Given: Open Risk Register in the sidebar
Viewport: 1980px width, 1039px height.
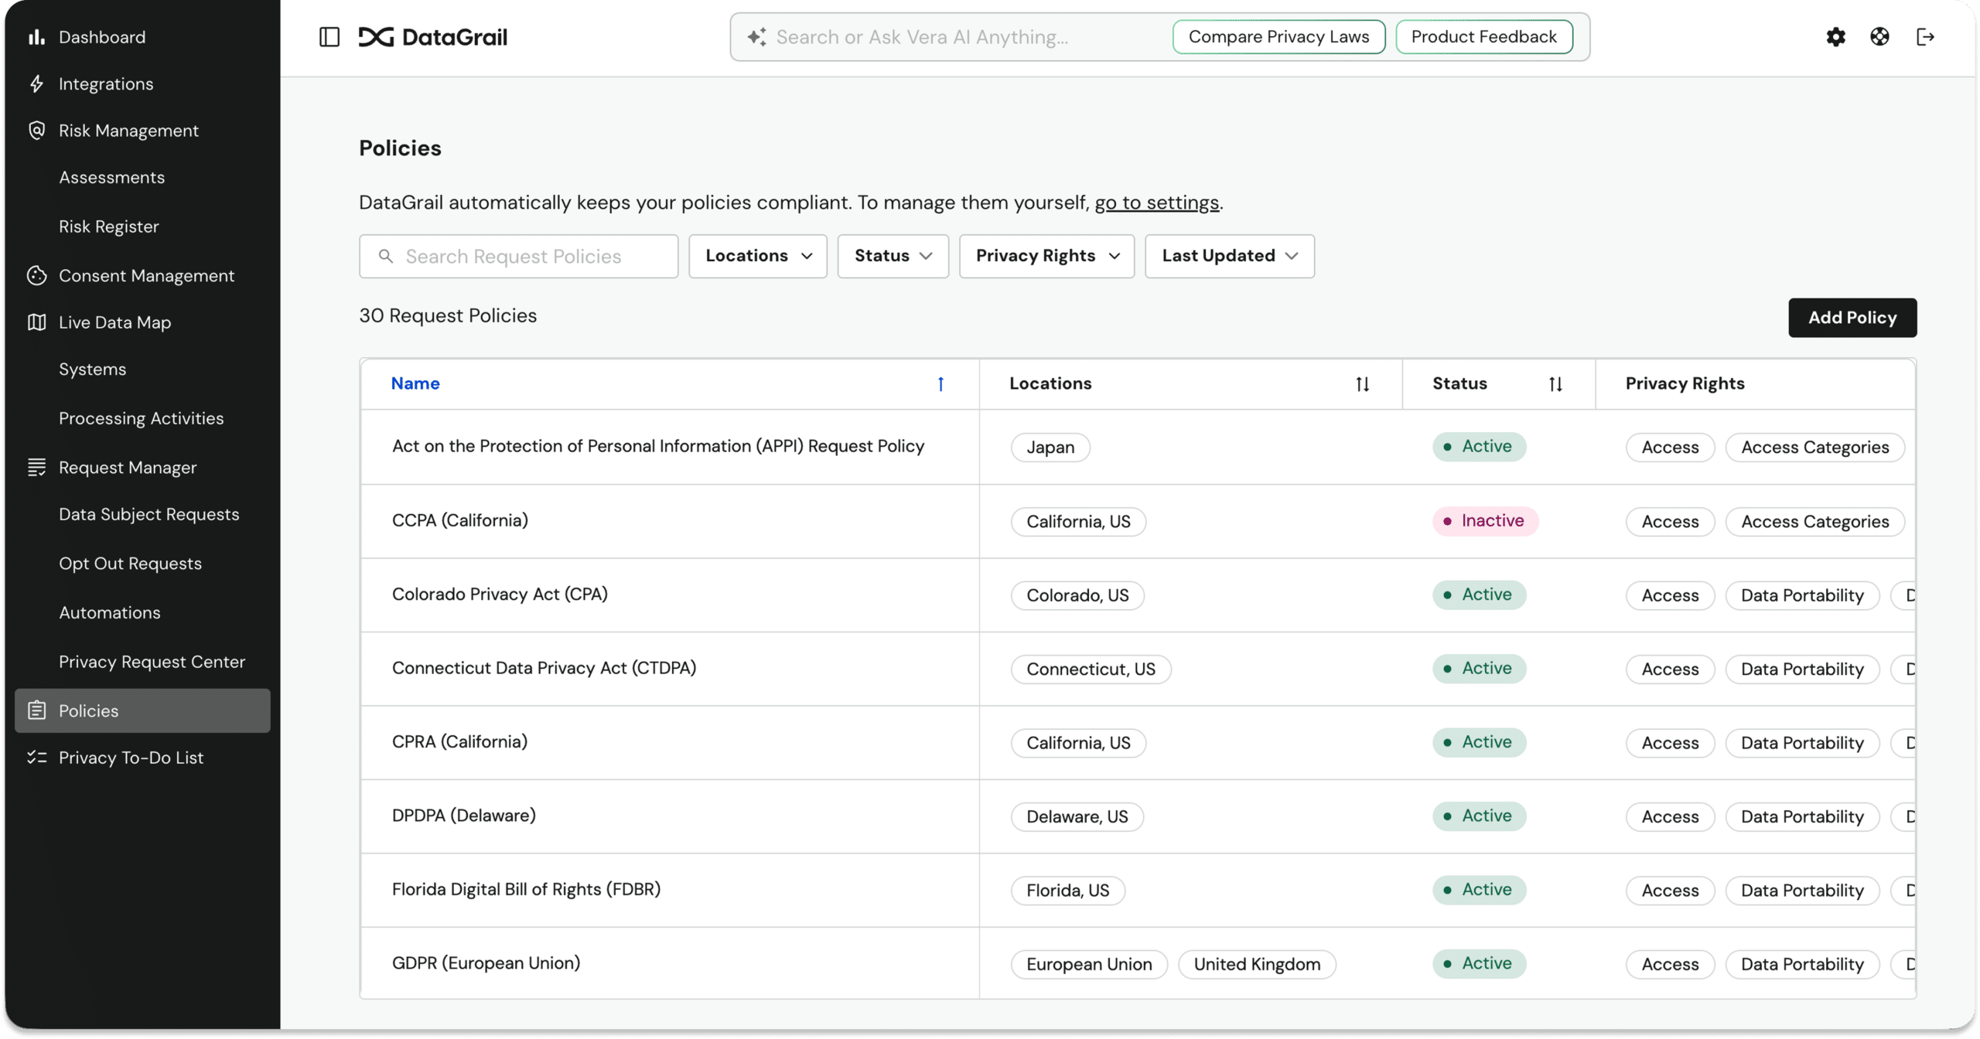Looking at the screenshot, I should pyautogui.click(x=109, y=227).
